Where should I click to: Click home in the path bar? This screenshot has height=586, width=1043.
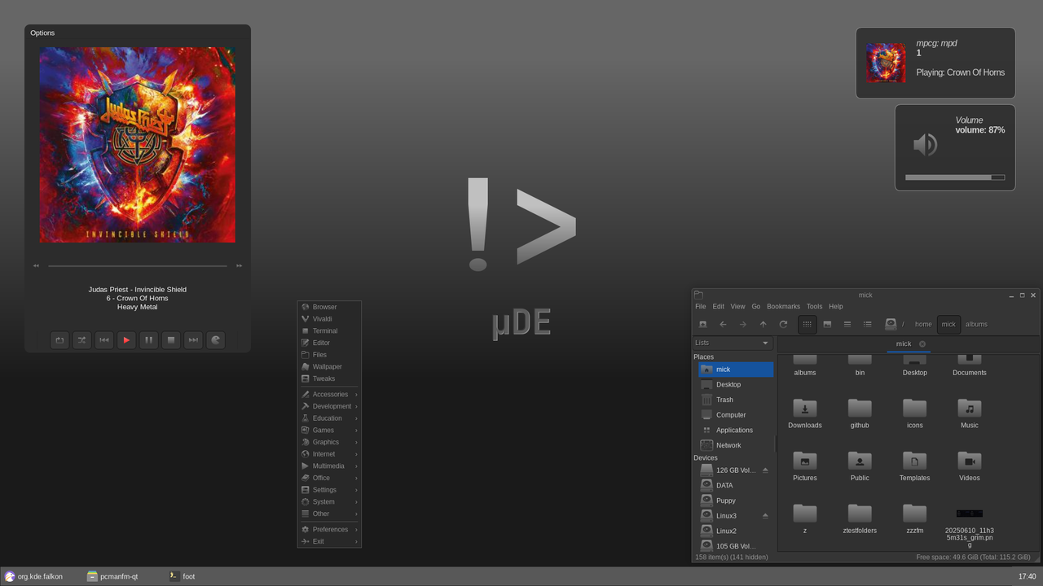[x=923, y=324]
